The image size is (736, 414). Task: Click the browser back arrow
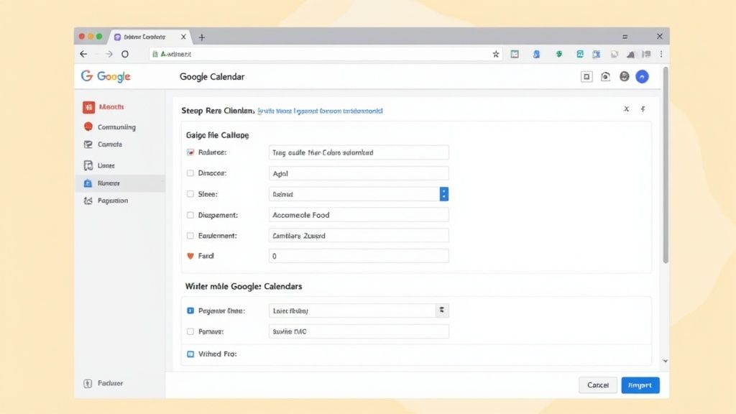coord(84,54)
